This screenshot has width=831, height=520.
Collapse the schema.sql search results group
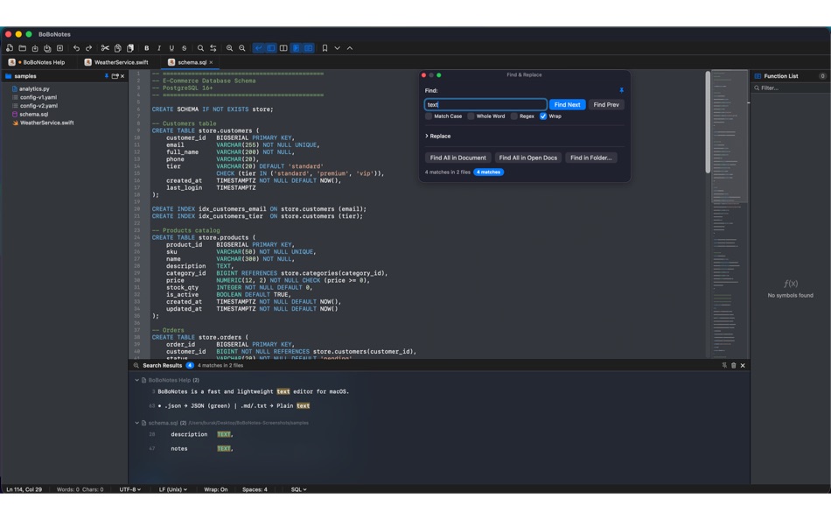coord(137,423)
